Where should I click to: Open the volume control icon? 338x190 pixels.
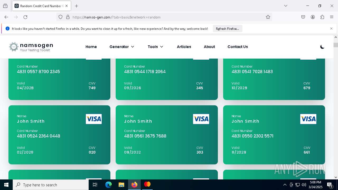(304, 185)
